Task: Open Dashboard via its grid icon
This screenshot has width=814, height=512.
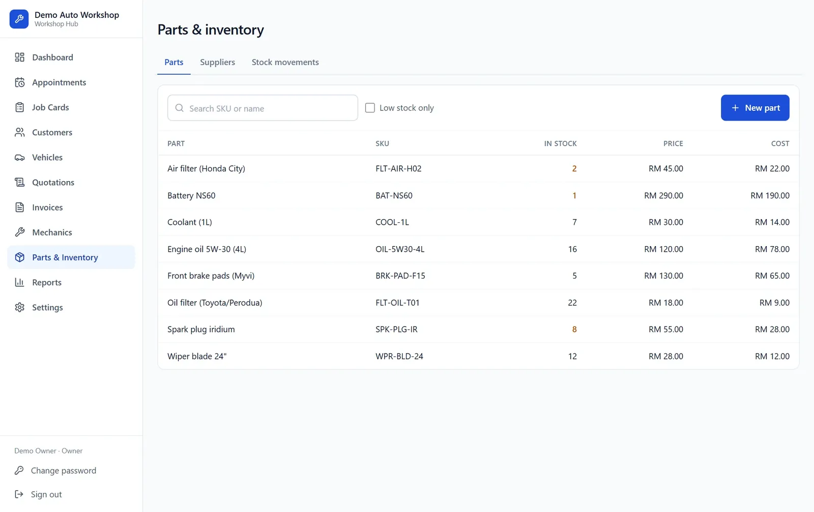Action: (x=19, y=57)
